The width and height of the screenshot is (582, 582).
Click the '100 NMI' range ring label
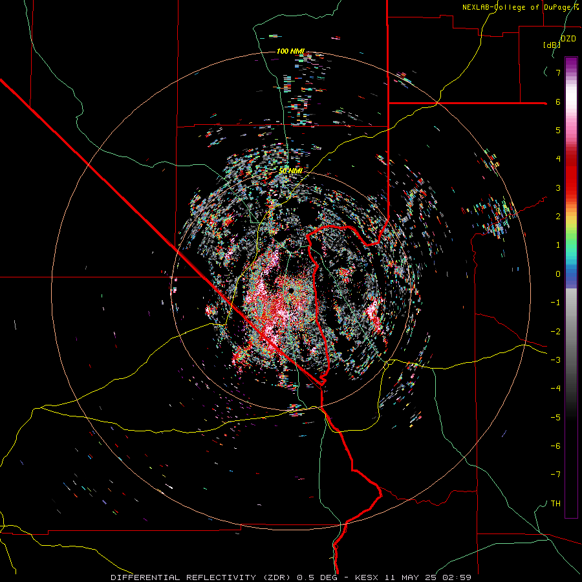tap(290, 51)
